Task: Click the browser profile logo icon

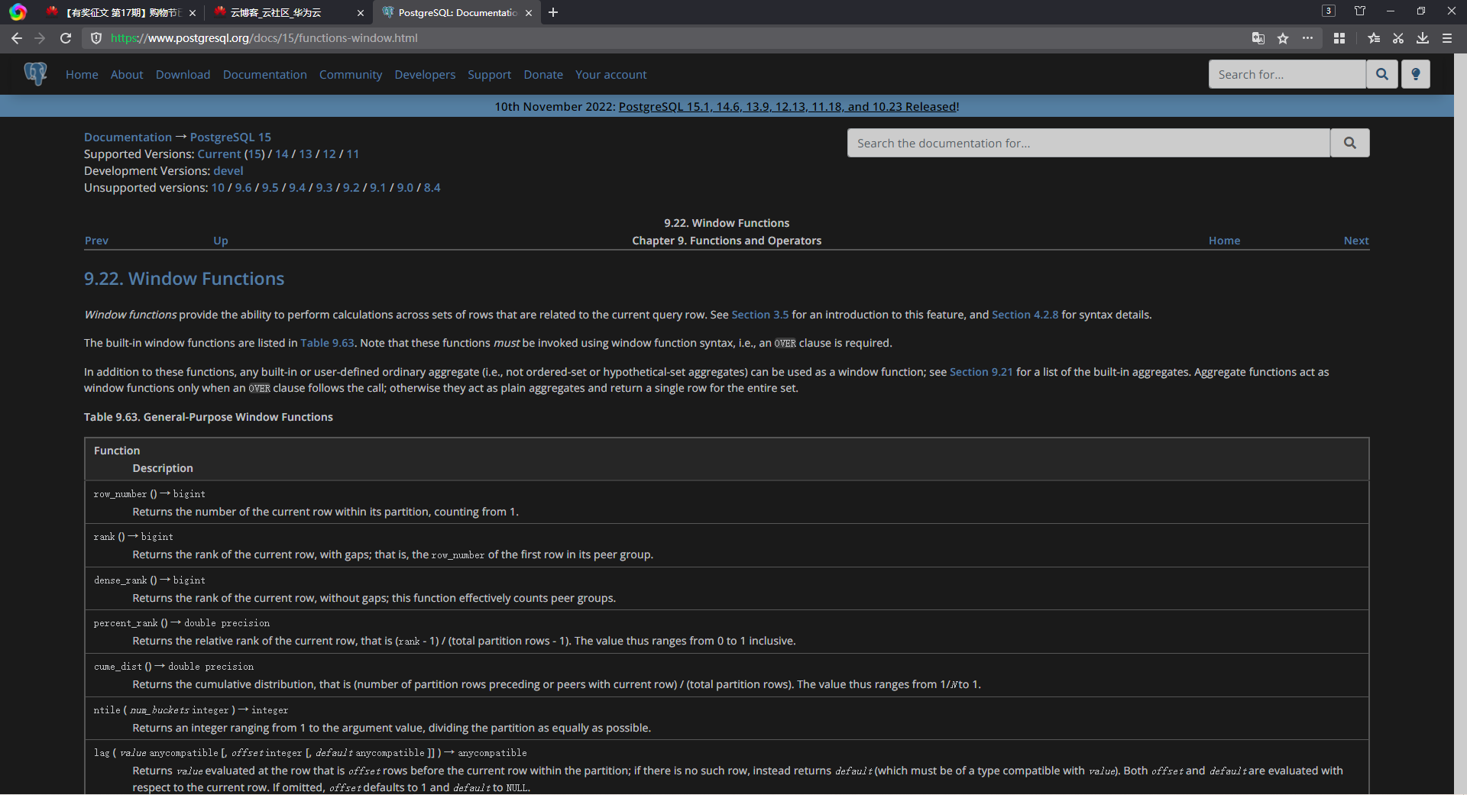Action: (x=18, y=12)
